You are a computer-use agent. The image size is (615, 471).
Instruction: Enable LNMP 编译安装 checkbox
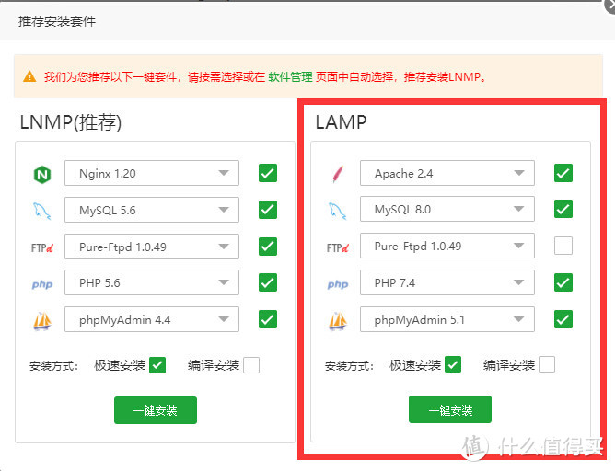[x=251, y=365]
